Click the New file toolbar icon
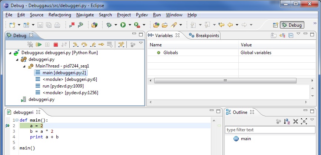Image resolution: width=321 pixels, height=155 pixels. pyautogui.click(x=13, y=25)
